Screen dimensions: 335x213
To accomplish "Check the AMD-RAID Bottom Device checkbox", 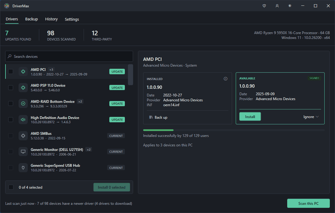I will (11, 103).
